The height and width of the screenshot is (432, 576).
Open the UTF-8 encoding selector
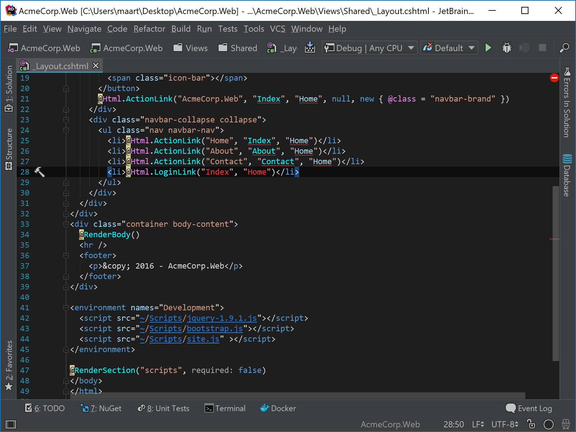(x=505, y=424)
